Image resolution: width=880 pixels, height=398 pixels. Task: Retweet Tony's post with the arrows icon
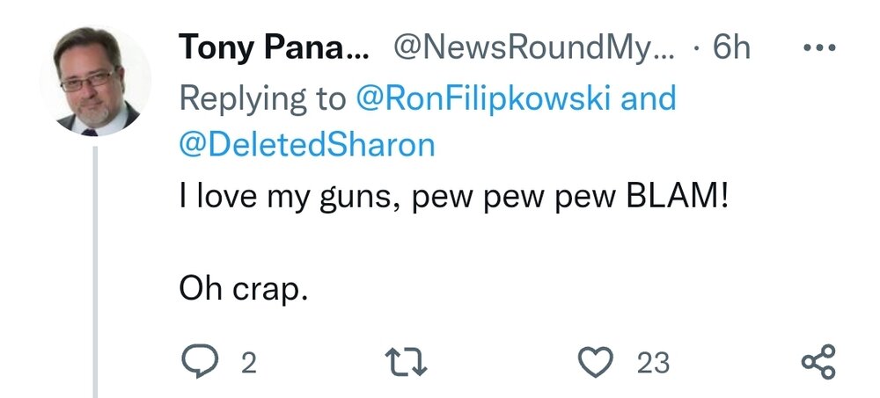407,362
